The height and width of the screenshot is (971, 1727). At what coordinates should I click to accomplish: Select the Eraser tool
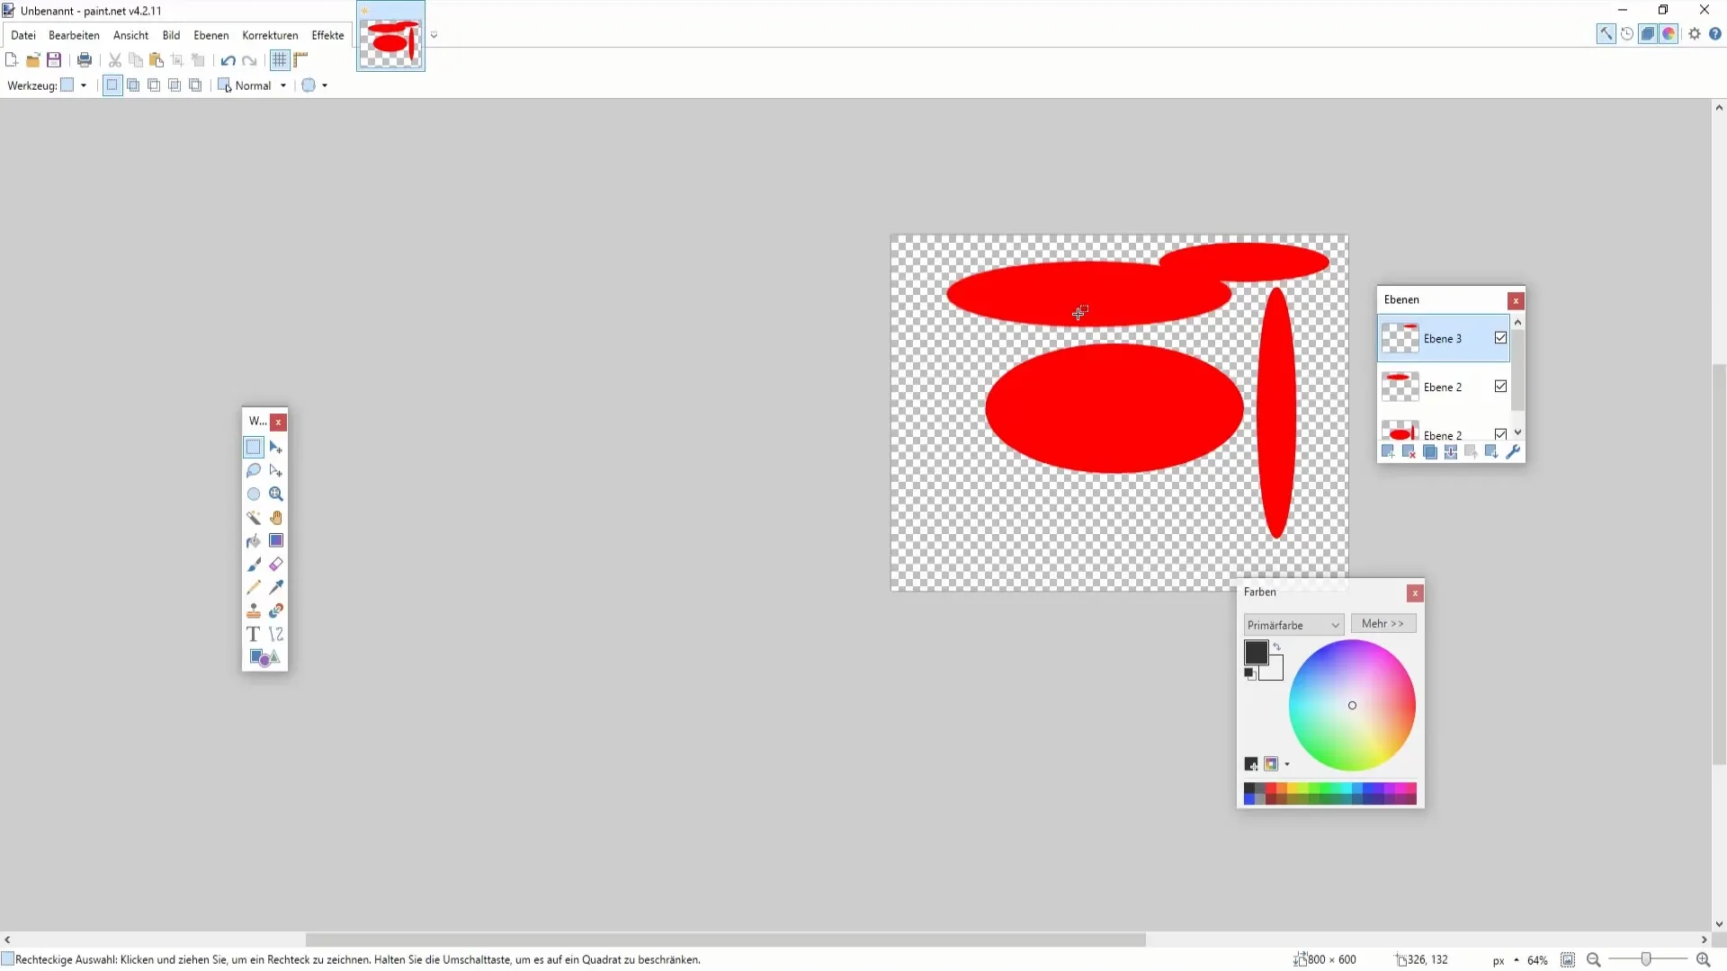point(276,564)
